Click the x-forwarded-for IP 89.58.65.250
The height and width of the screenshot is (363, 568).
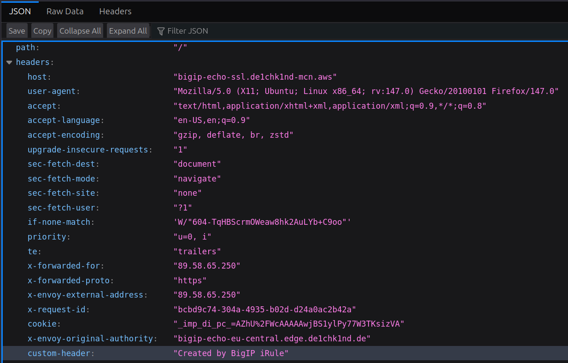[207, 266]
